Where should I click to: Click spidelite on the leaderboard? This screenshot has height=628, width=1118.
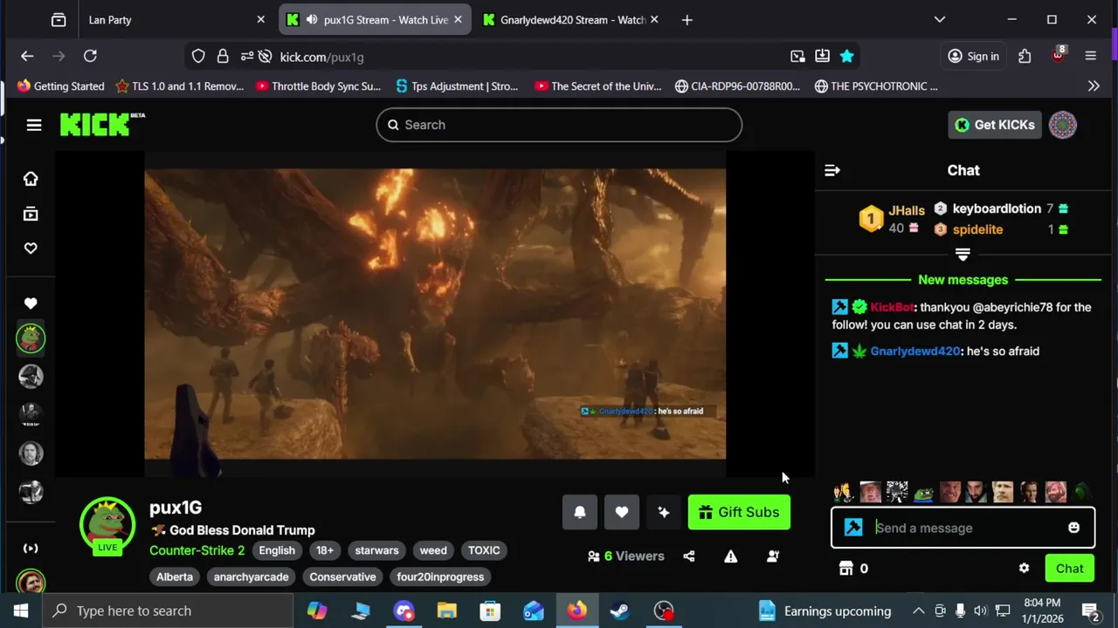click(x=977, y=229)
